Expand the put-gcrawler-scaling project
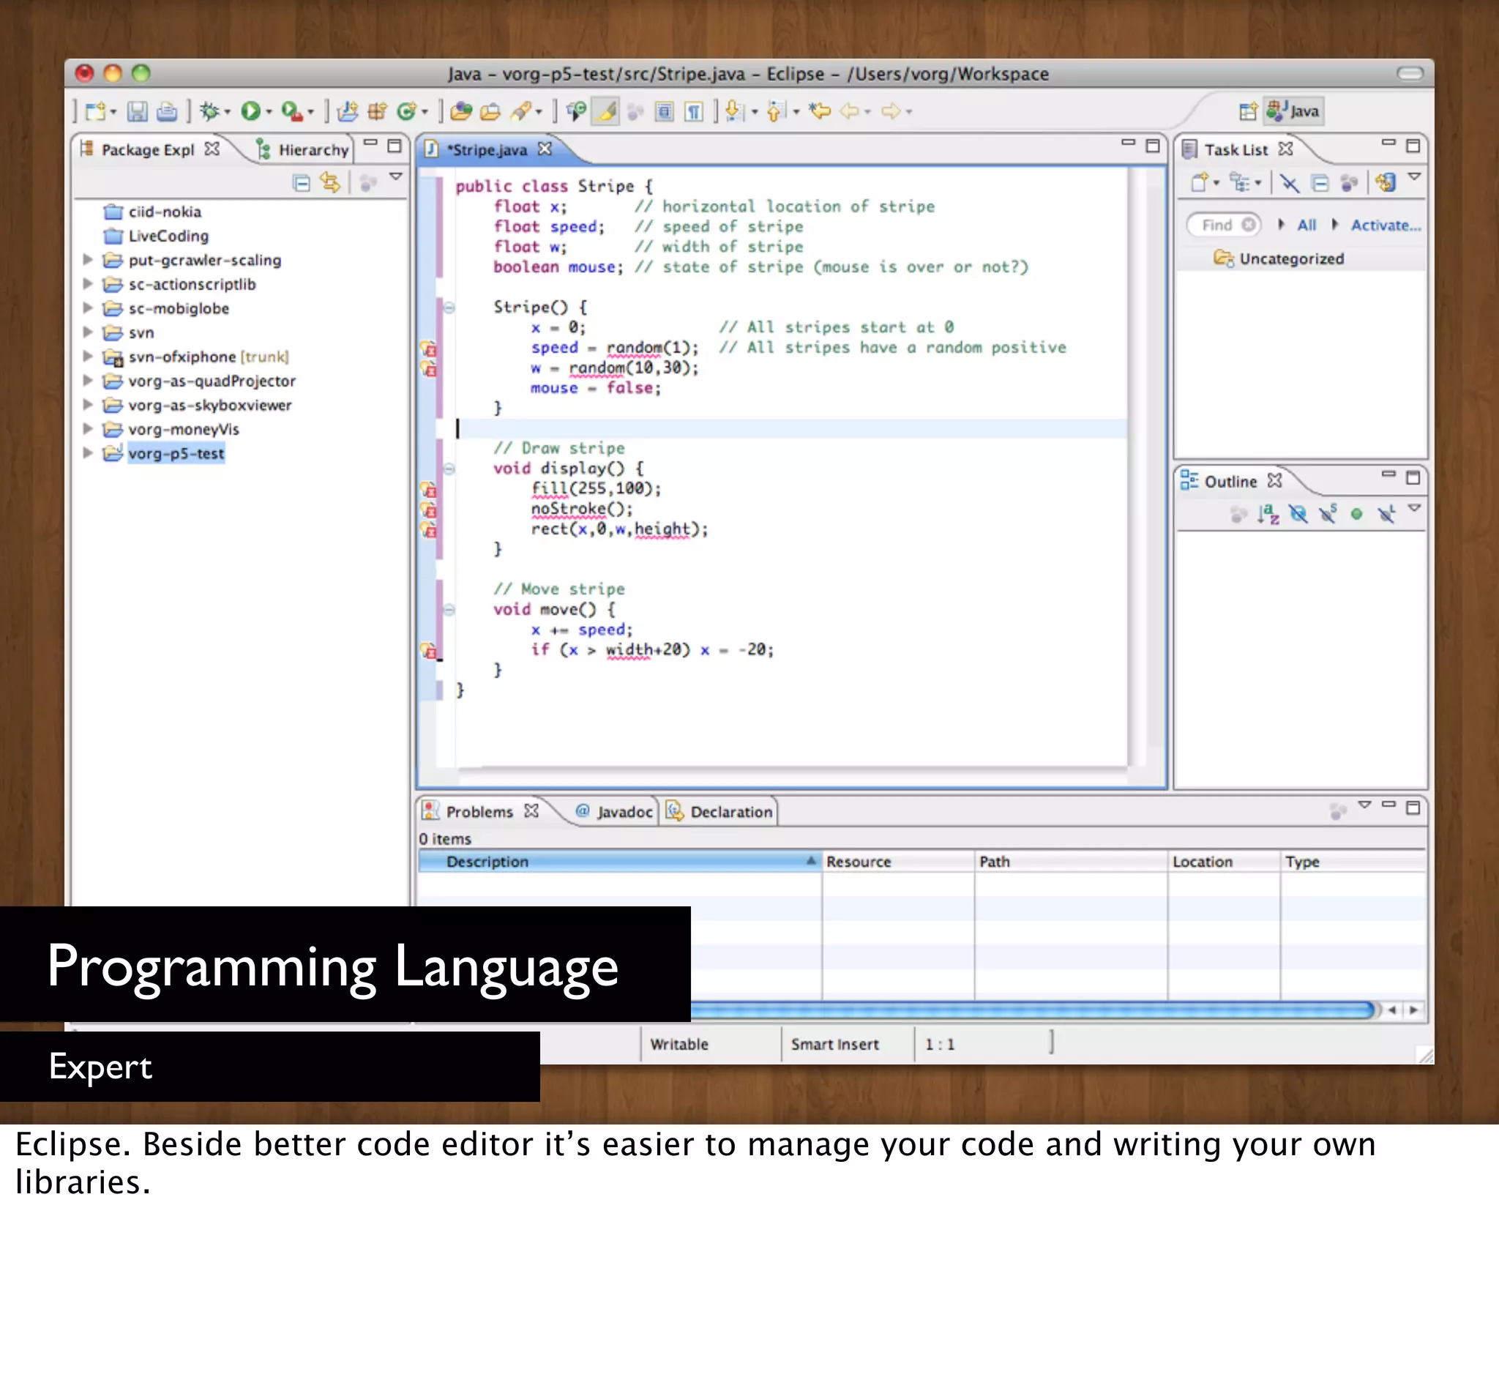Screen dimensions: 1499x1391 click(x=88, y=260)
